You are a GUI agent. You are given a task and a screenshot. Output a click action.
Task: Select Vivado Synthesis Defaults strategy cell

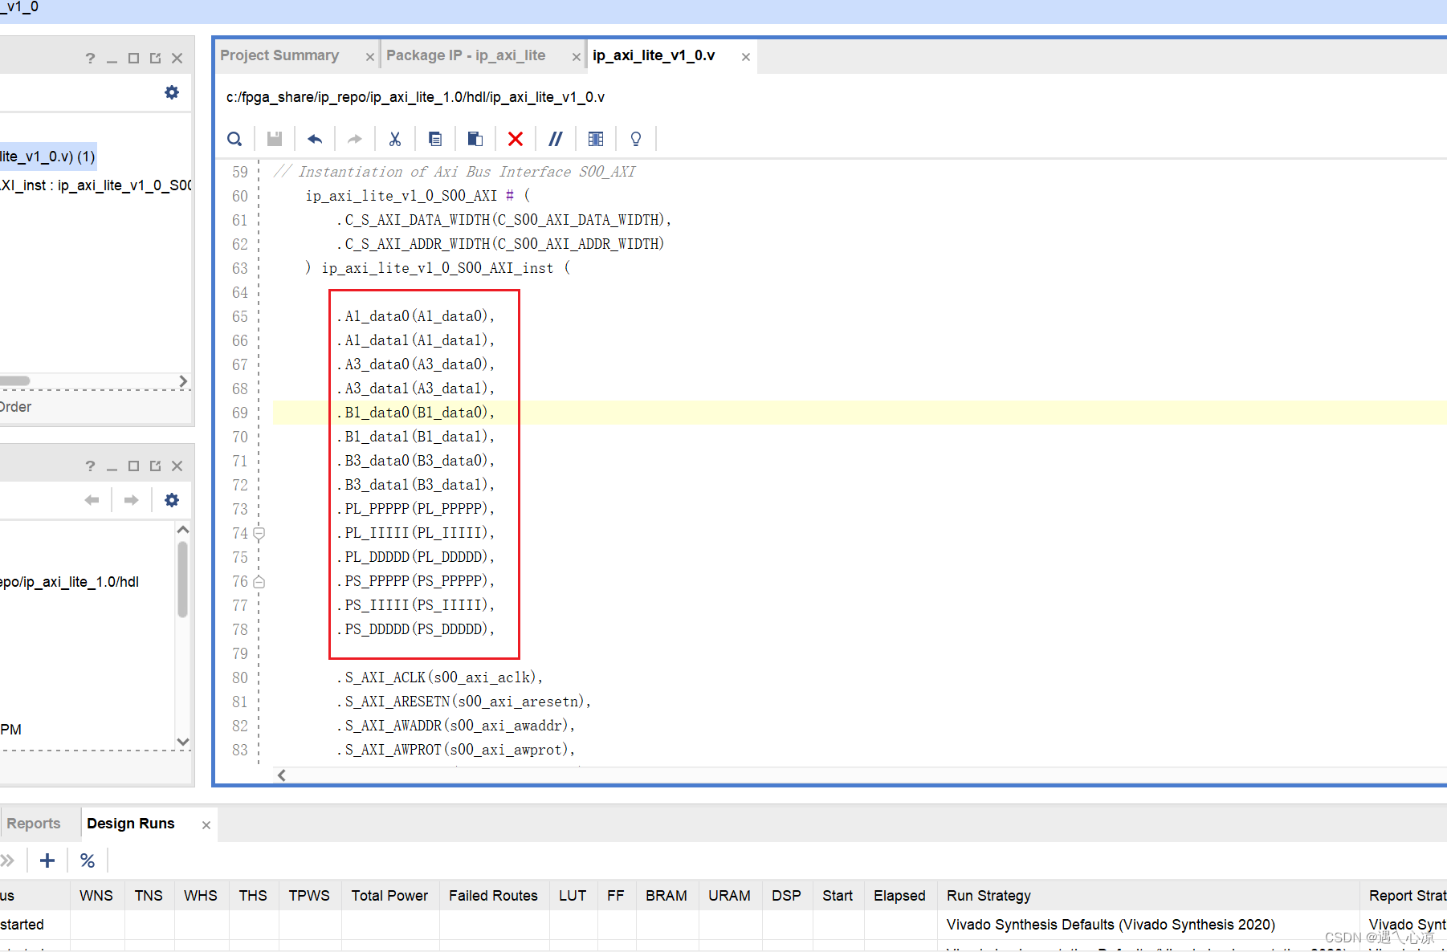point(1111,925)
